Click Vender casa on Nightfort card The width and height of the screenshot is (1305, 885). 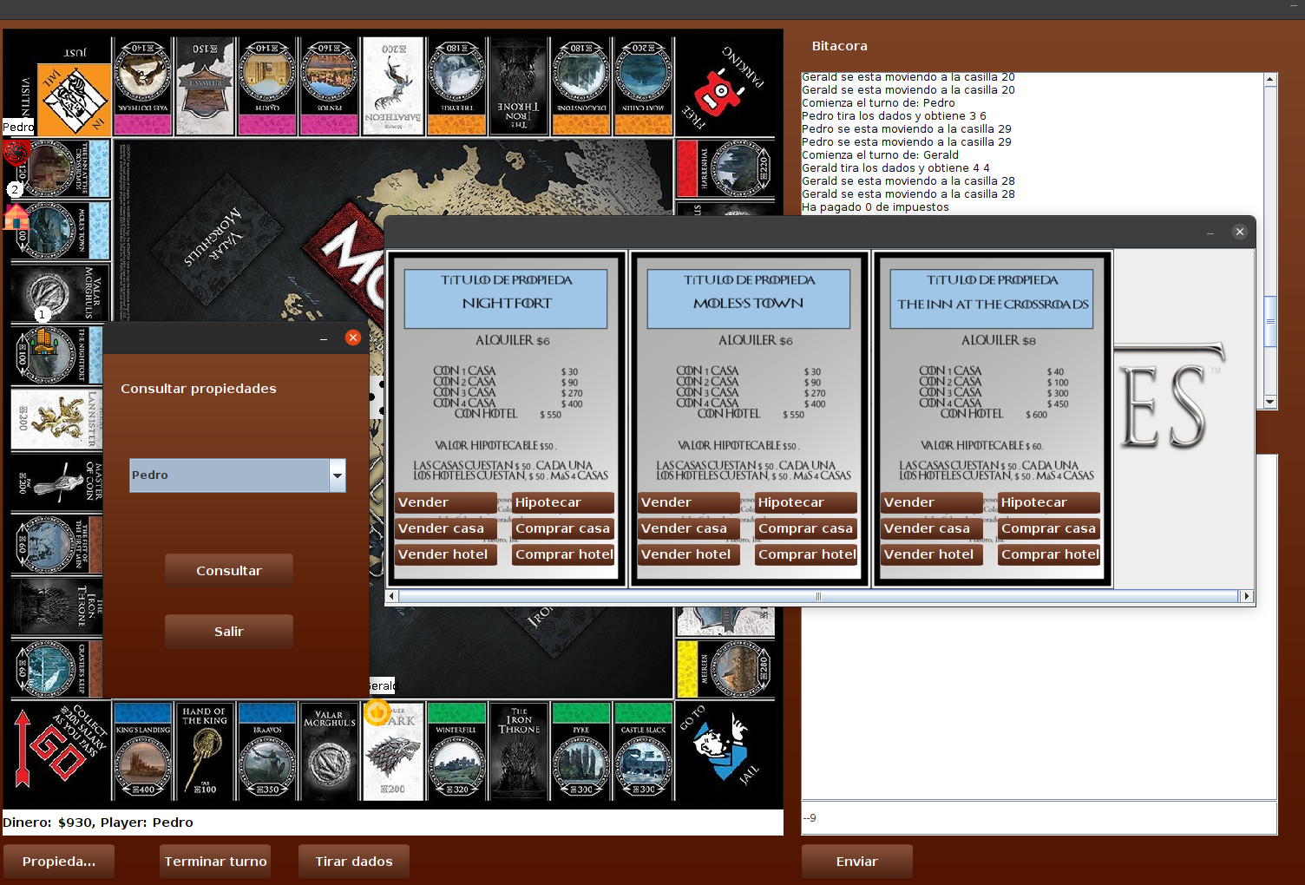click(x=446, y=528)
